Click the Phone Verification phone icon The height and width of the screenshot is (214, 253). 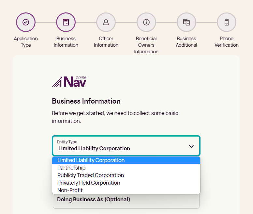tap(227, 22)
